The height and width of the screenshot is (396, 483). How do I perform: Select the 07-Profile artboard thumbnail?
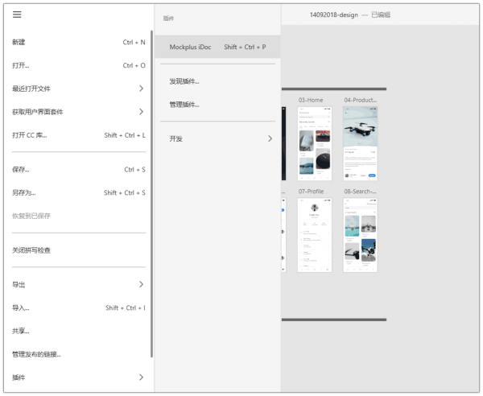point(315,235)
